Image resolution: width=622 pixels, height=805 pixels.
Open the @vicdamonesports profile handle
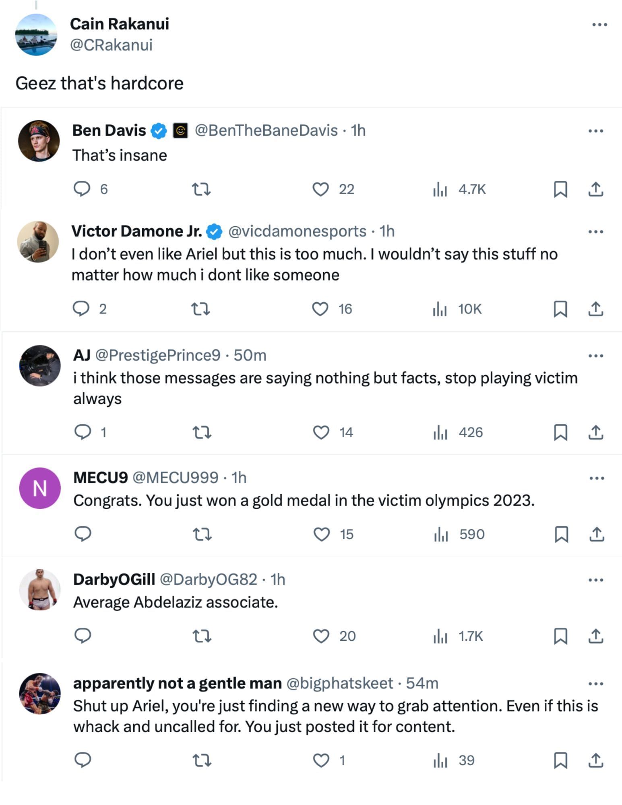[297, 231]
